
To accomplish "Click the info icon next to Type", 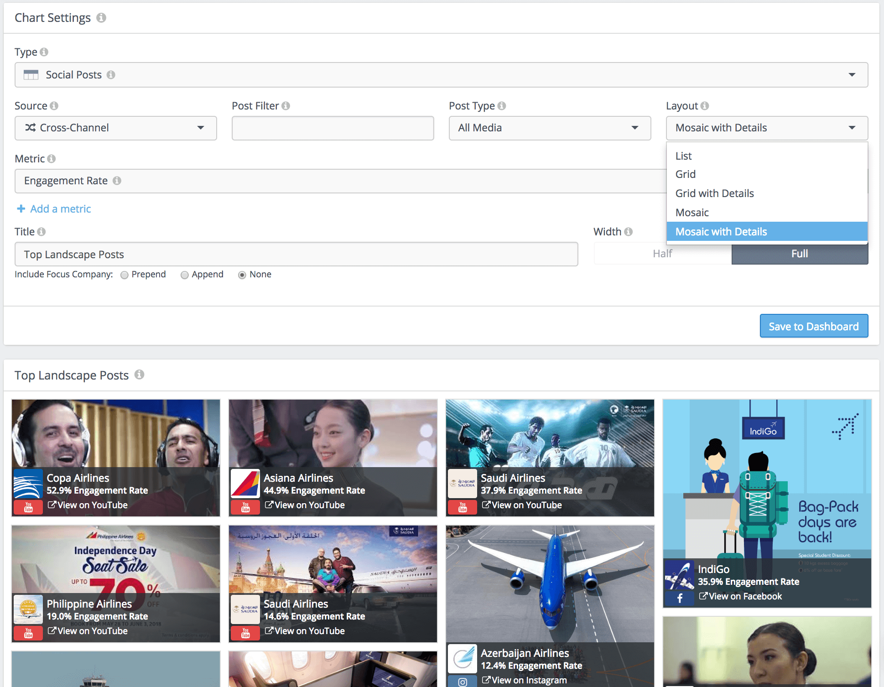I will (44, 52).
